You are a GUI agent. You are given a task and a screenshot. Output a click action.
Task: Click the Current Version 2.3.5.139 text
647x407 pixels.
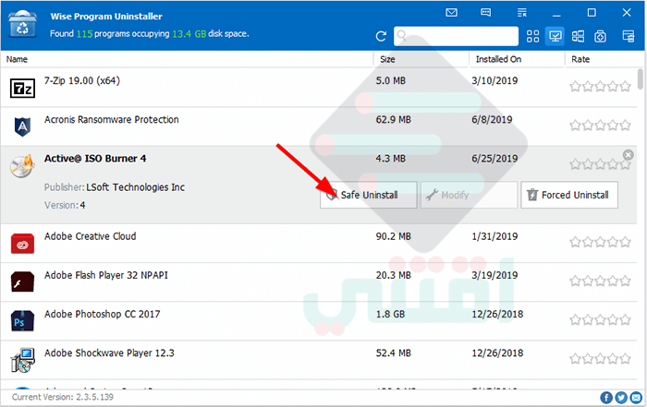coord(62,397)
